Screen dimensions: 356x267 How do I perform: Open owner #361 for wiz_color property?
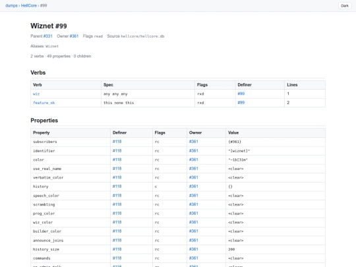[x=193, y=222]
